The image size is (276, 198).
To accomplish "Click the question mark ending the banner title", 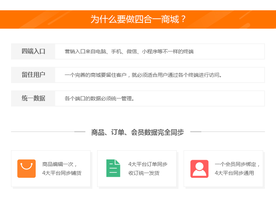I will (x=183, y=19).
